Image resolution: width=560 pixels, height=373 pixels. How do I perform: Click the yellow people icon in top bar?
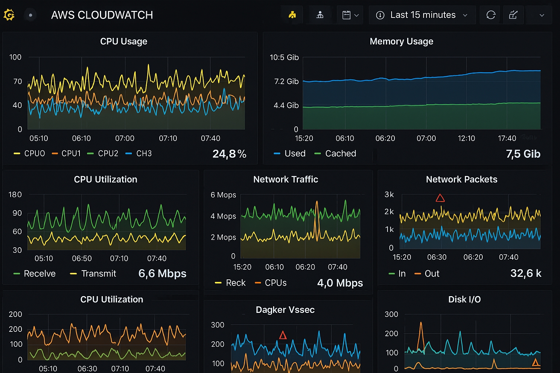[292, 15]
